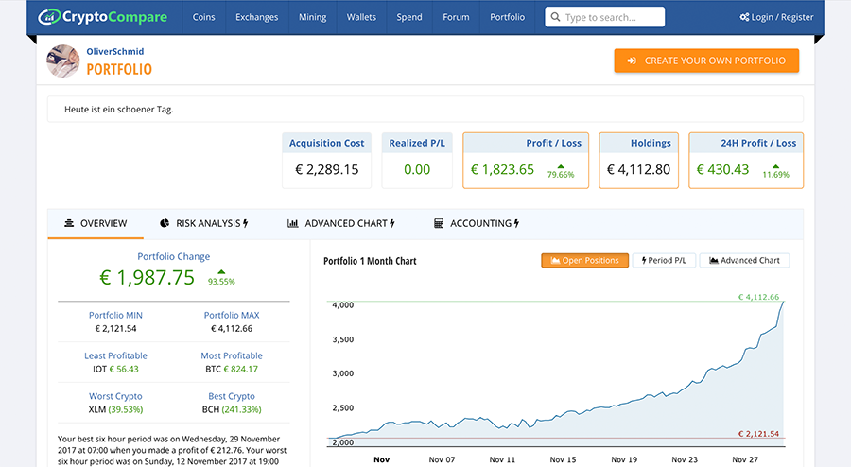Screen dimensions: 851x467
Task: Switch to the Risk Analysis tab
Action: [x=204, y=223]
